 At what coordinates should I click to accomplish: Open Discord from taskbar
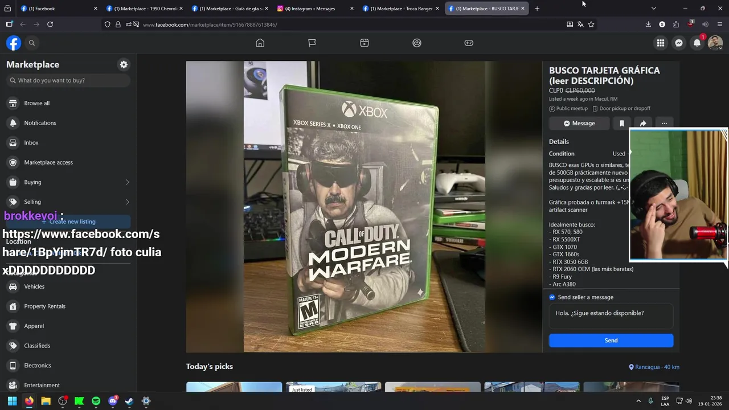tap(113, 401)
